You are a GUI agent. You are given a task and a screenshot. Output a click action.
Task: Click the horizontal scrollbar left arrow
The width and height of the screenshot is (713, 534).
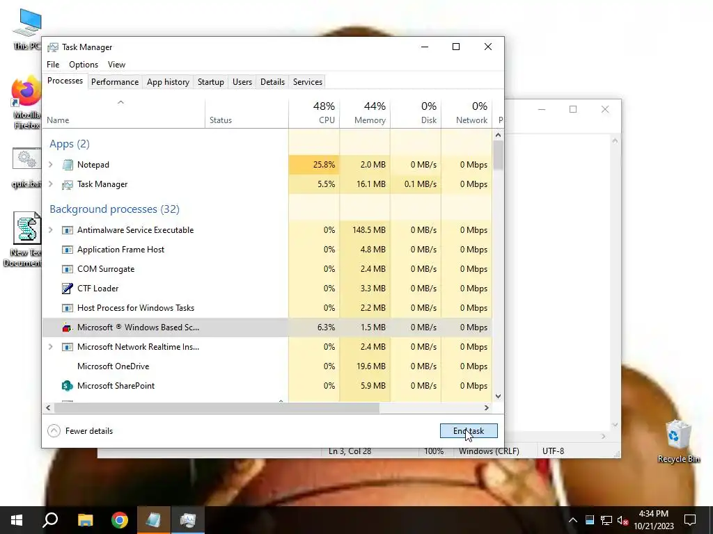(x=48, y=407)
